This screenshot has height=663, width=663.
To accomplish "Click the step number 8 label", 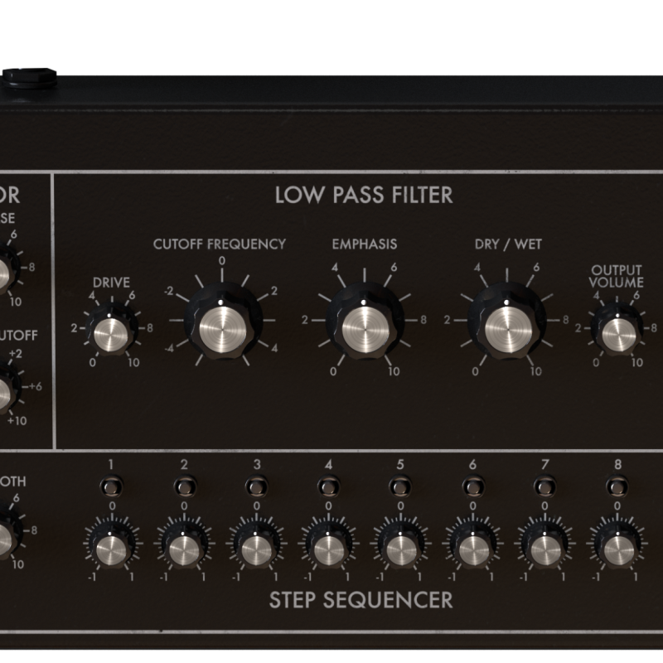I will pyautogui.click(x=617, y=465).
